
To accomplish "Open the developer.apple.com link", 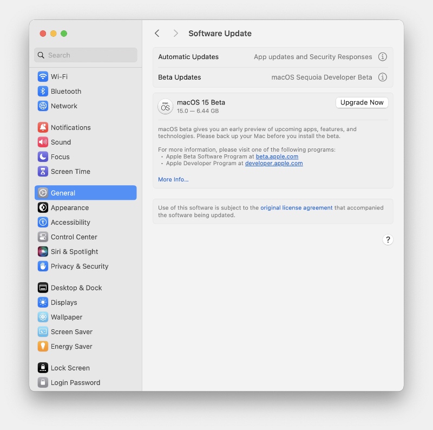I will pos(273,163).
